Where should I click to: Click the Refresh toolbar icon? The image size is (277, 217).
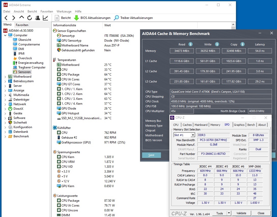point(30,18)
